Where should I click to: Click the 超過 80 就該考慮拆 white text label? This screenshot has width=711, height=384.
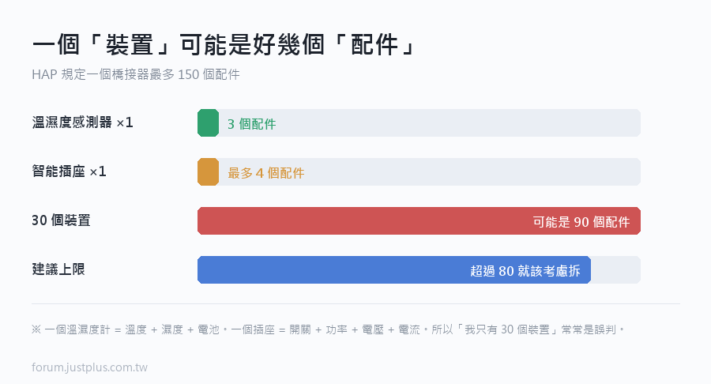click(525, 271)
